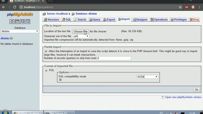View site information icon in address bar
The height and width of the screenshot is (114, 203).
point(21,7)
